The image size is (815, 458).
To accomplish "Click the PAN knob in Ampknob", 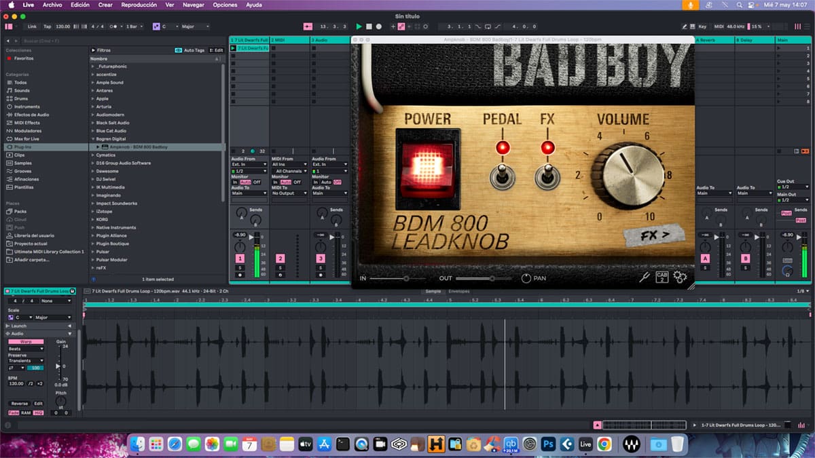I will pyautogui.click(x=526, y=278).
